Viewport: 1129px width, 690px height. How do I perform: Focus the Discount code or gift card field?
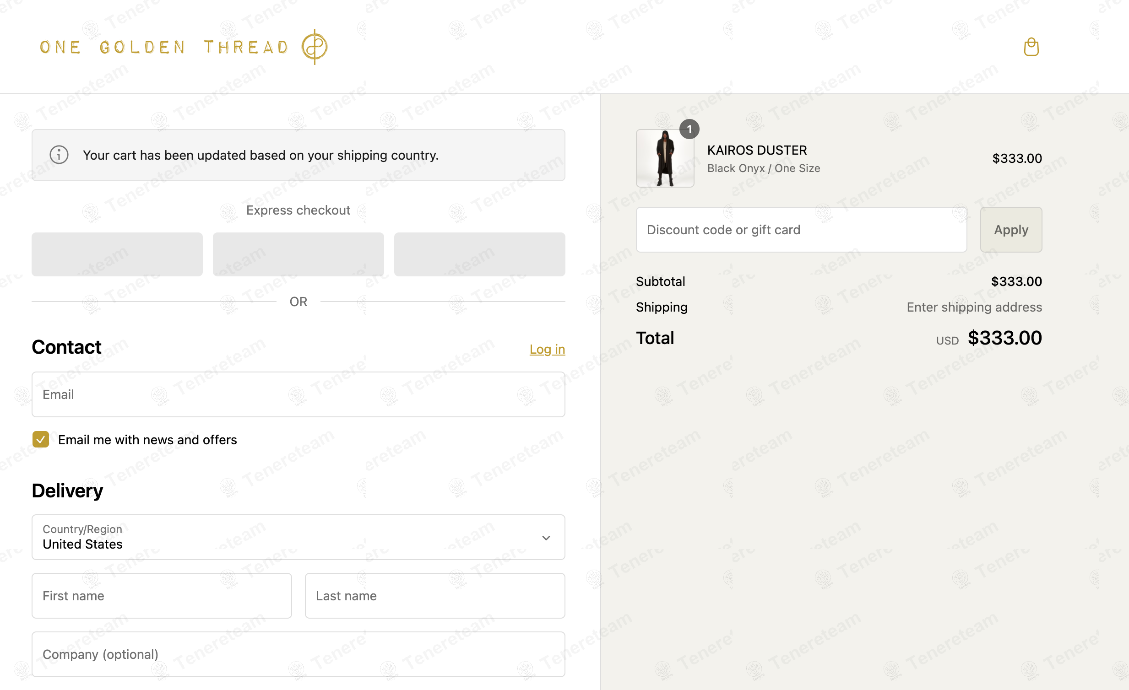tap(801, 229)
